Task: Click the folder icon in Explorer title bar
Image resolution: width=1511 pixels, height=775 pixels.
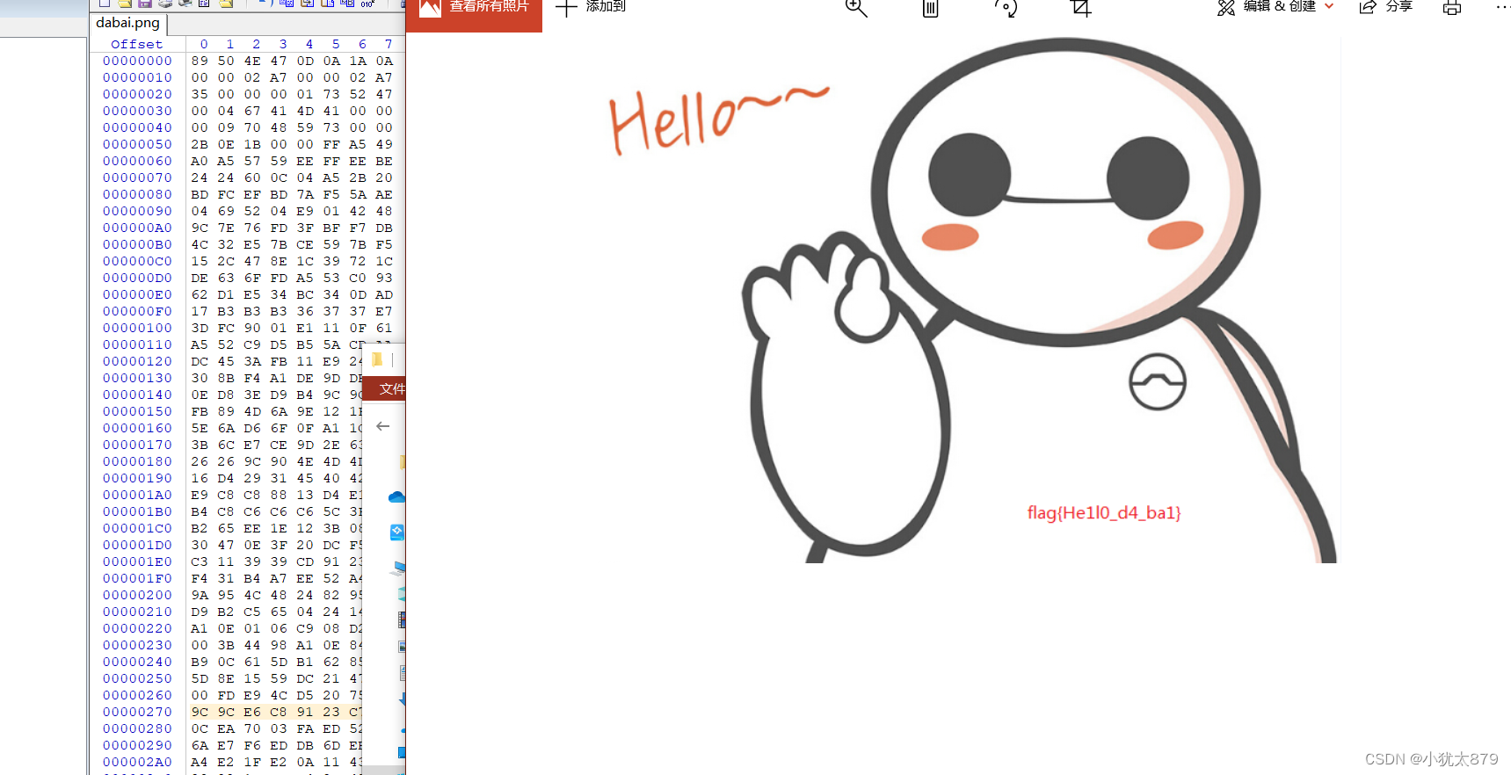Action: (378, 359)
